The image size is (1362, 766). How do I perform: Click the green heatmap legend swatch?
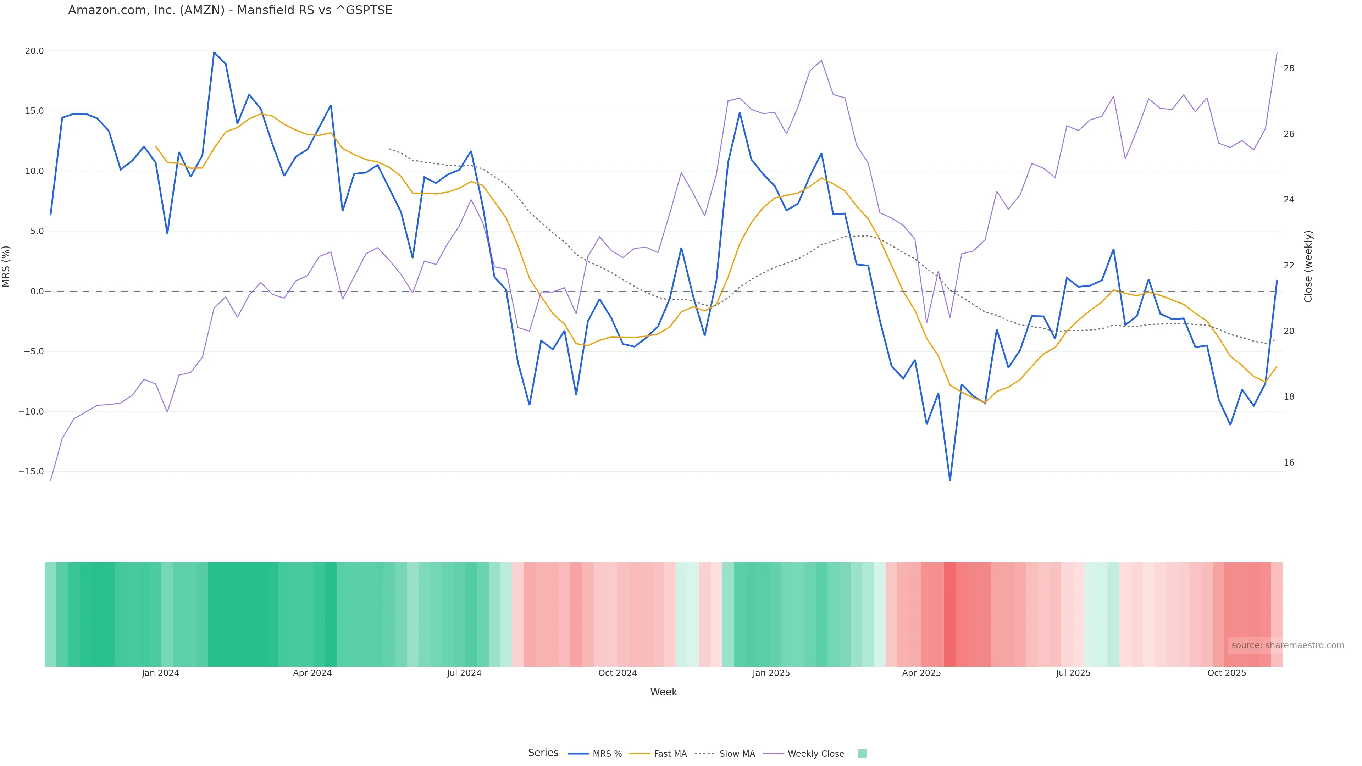[x=862, y=754]
